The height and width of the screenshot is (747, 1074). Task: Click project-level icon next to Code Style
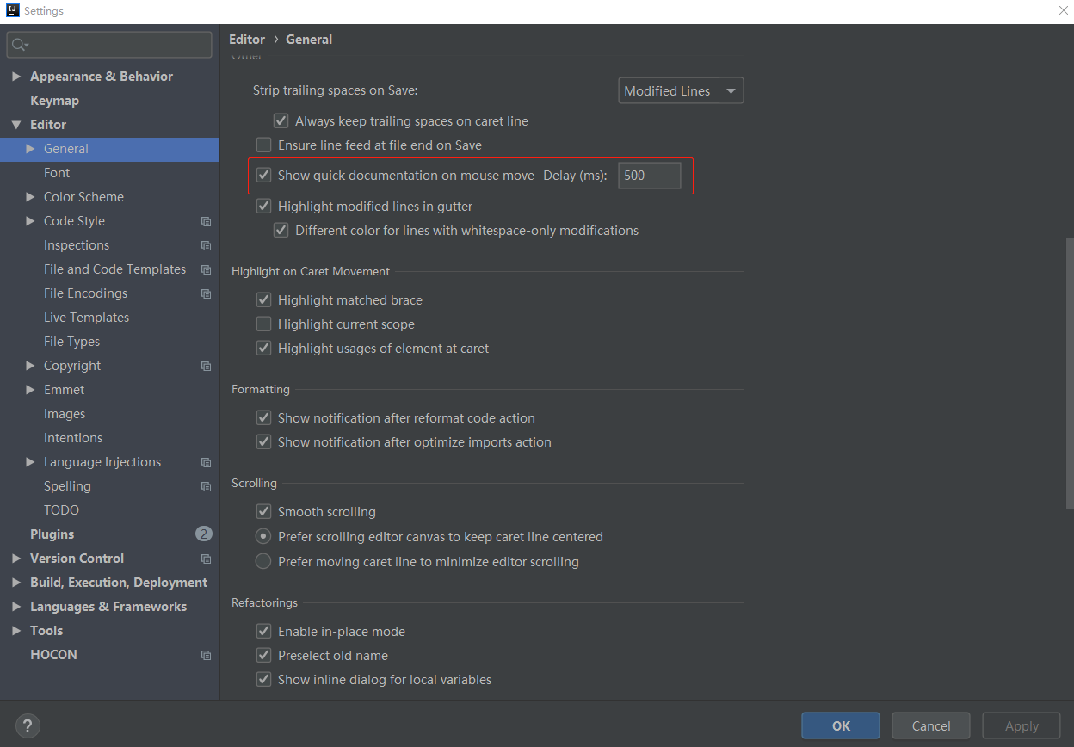click(x=206, y=221)
